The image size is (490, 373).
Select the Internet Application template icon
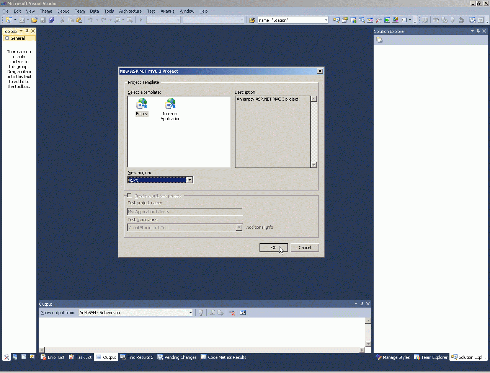[x=170, y=104]
